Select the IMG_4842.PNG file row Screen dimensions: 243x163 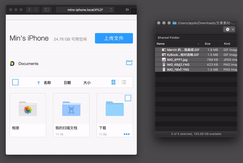tap(196, 64)
